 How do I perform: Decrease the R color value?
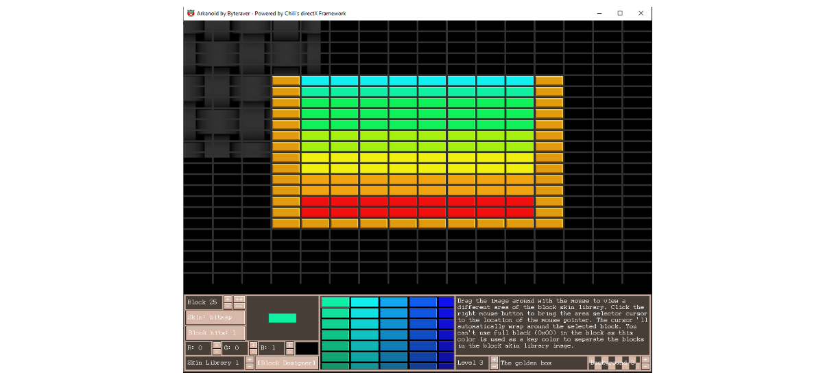tap(217, 352)
